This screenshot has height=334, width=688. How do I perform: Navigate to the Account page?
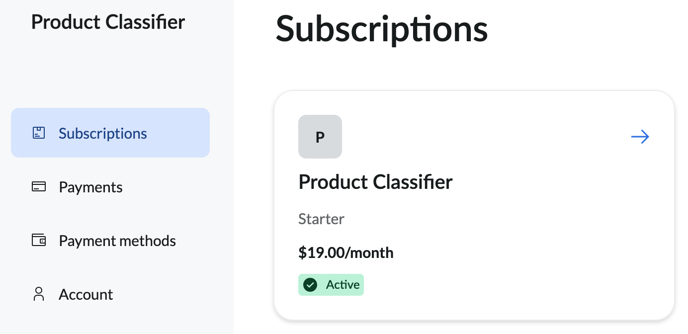point(86,294)
